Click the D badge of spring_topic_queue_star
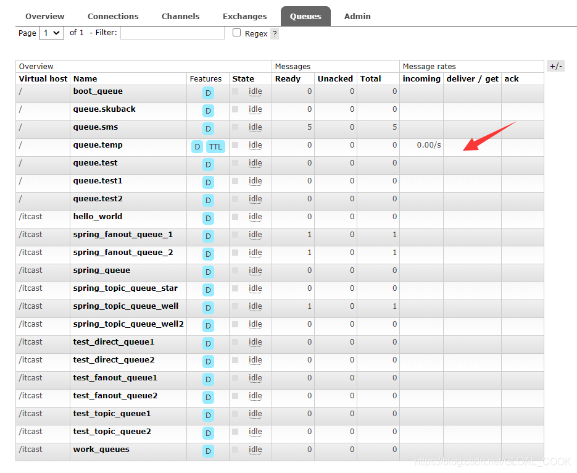Viewport: 577px width, 473px height. (209, 290)
